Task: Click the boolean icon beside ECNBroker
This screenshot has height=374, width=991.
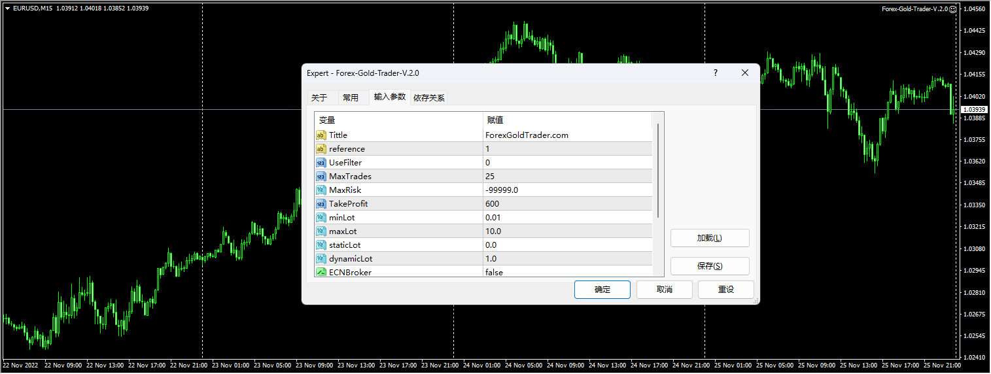Action: (x=321, y=272)
